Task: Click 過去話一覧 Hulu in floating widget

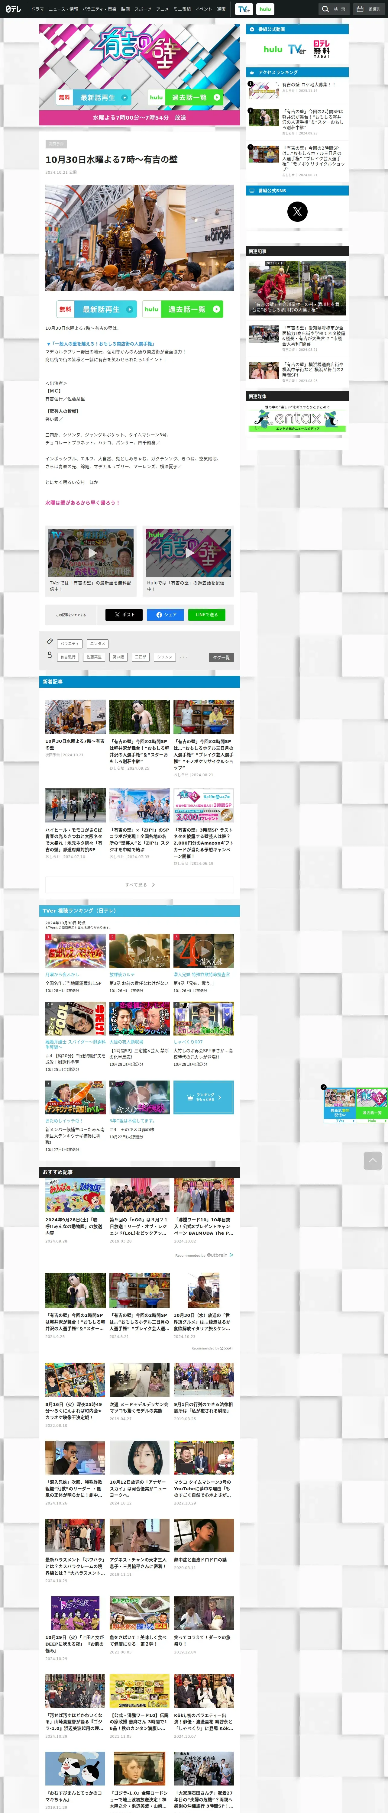Action: pos(372,1105)
